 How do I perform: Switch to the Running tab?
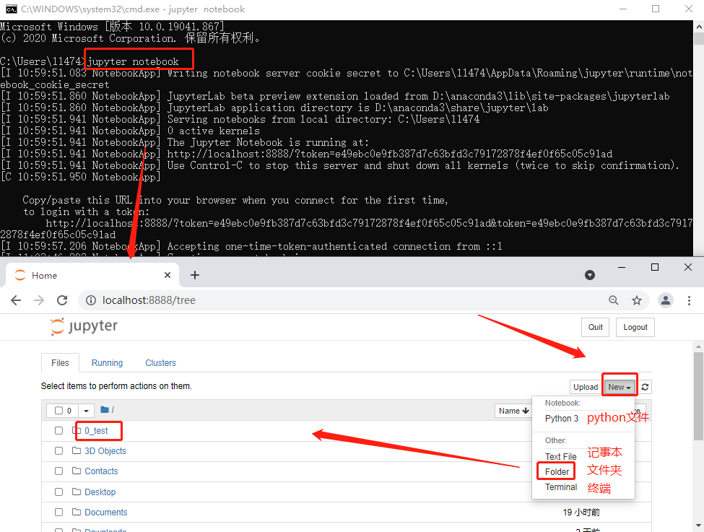[x=107, y=363]
